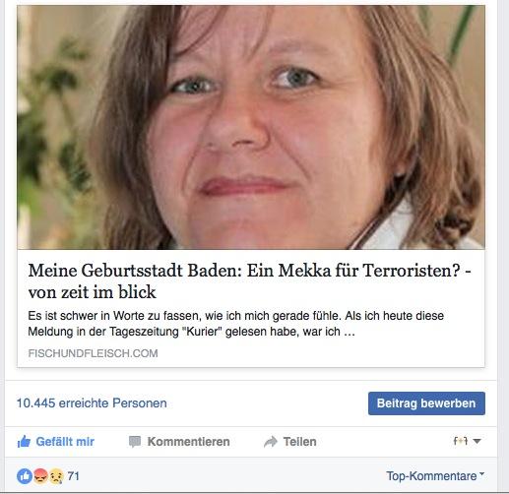Expand the post-as identity dropdown arrow
Viewport: 509px width, 494px height.
[x=477, y=442]
